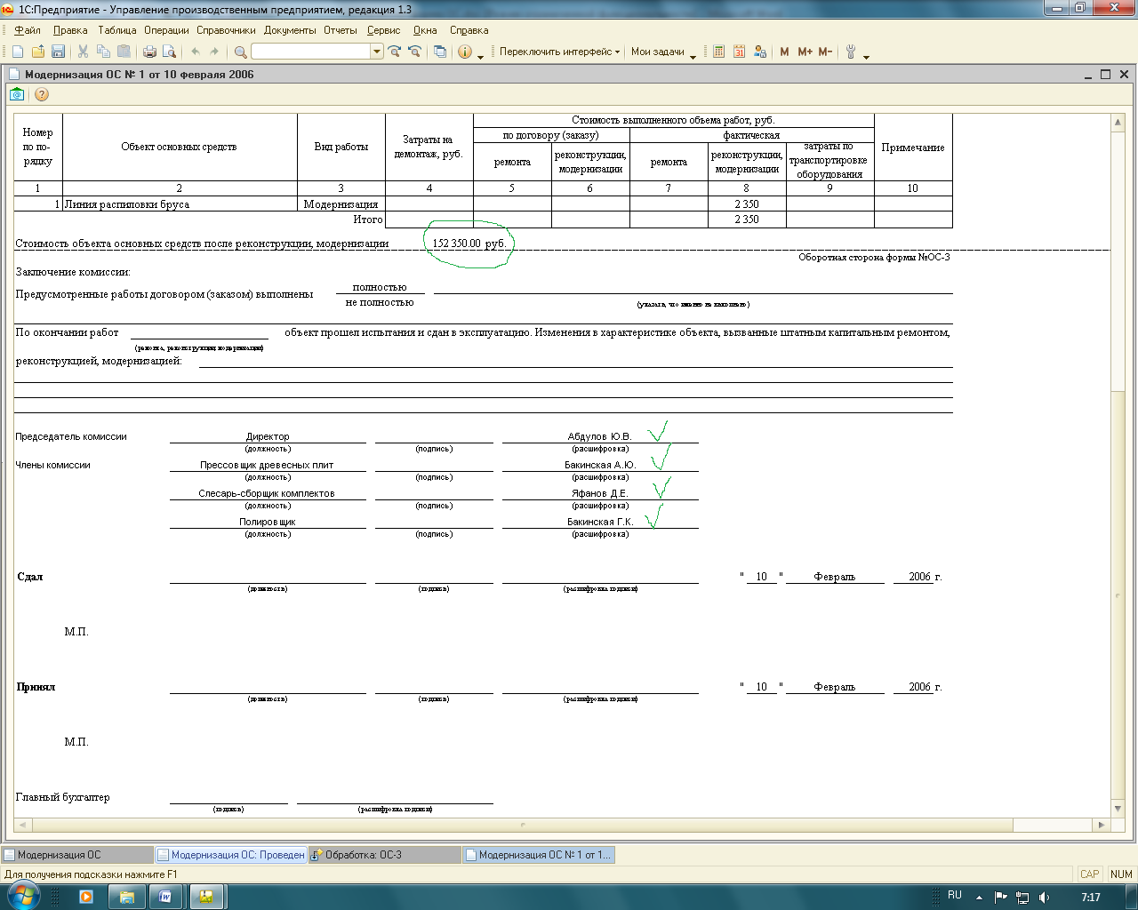Click in the toolbar search input field
The height and width of the screenshot is (910, 1138).
[311, 52]
